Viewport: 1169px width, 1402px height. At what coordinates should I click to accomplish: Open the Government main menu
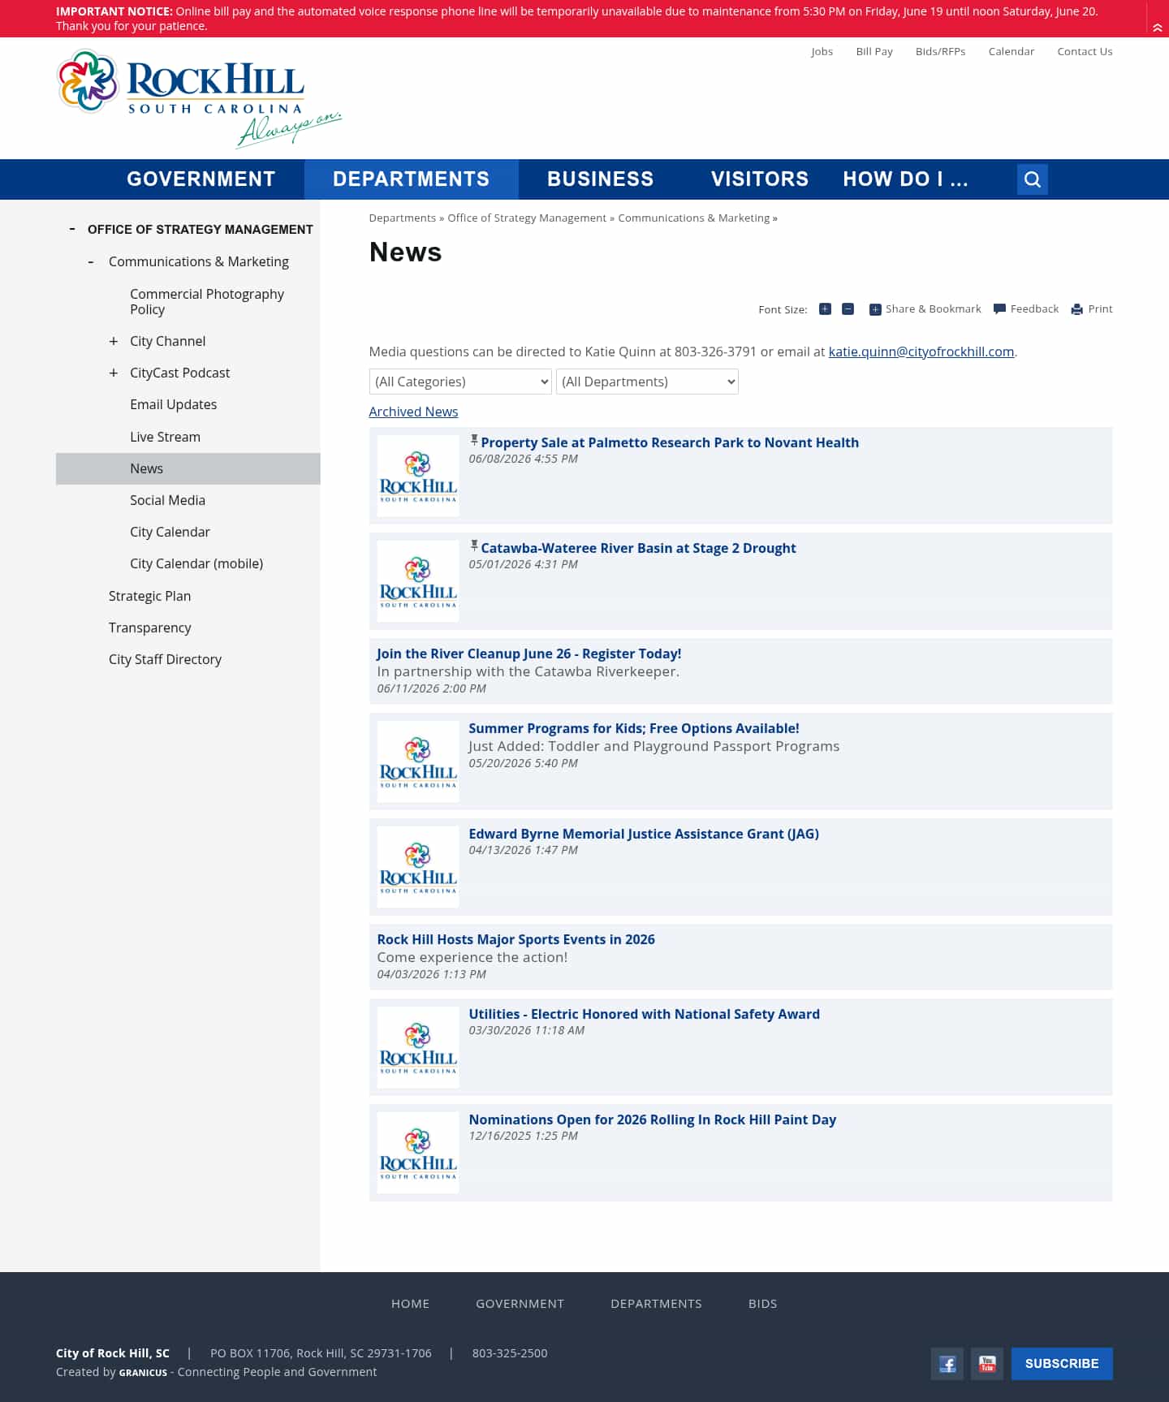[201, 179]
